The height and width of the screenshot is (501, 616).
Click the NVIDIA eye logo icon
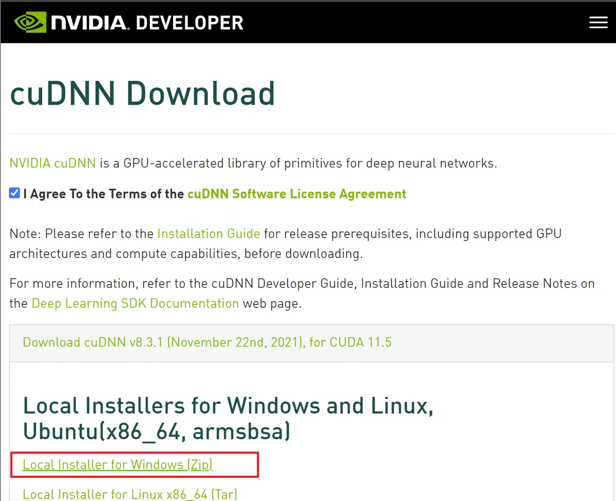[x=30, y=22]
